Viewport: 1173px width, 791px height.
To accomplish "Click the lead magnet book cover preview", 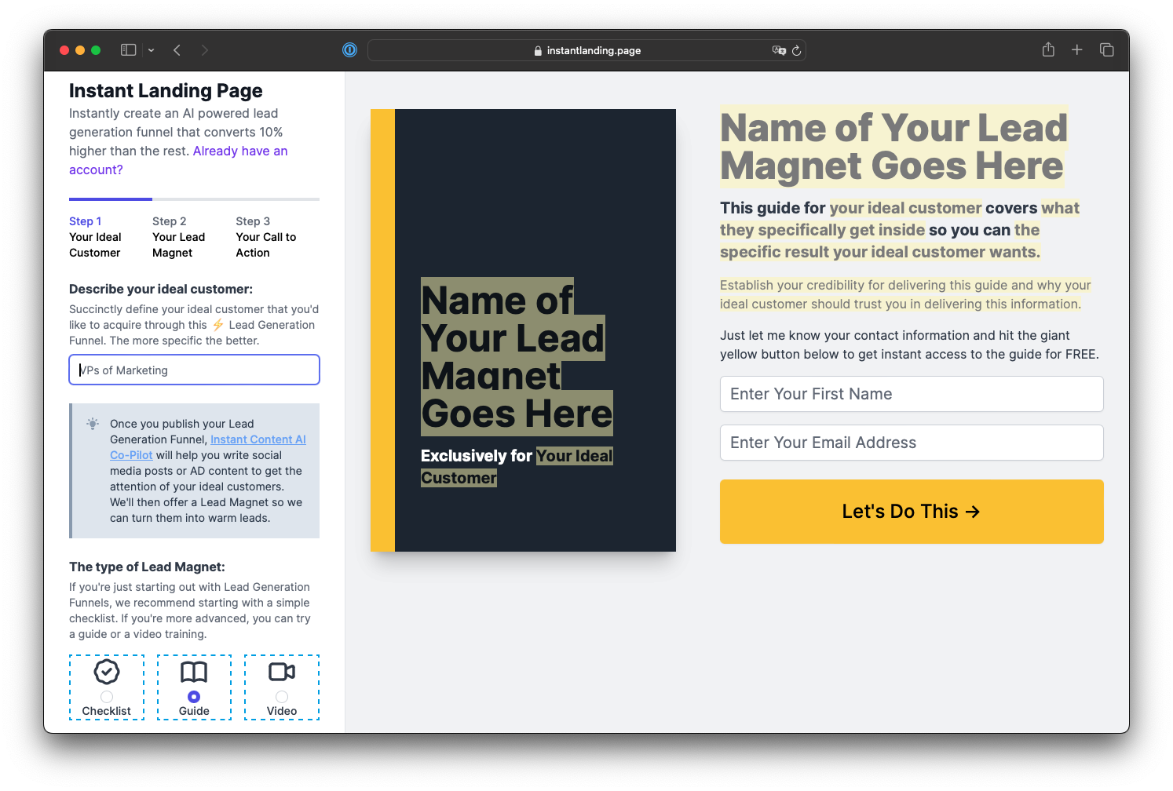I will coord(523,330).
